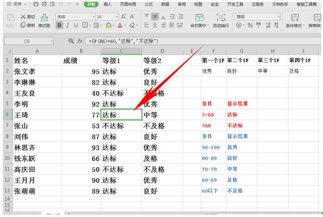Open Conditional Formatting (条件格式)
Viewport: 323px width, 217px height.
click(295, 21)
